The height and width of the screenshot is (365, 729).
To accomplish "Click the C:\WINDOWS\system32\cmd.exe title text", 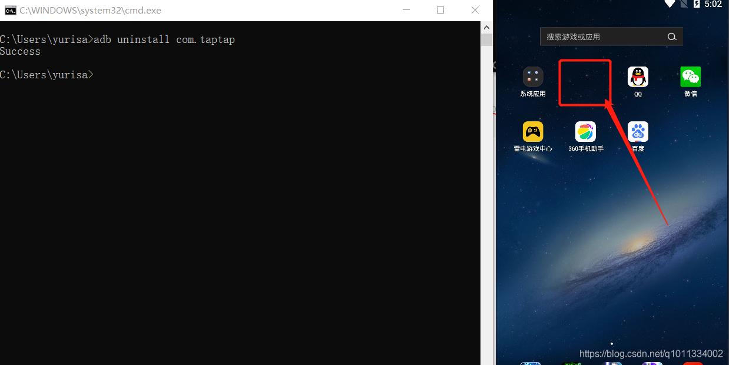I will (x=90, y=11).
